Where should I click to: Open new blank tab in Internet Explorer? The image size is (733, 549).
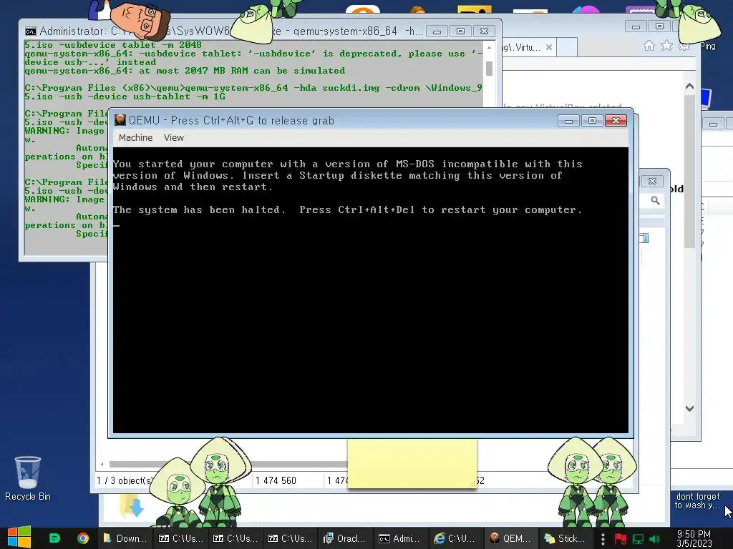[566, 47]
